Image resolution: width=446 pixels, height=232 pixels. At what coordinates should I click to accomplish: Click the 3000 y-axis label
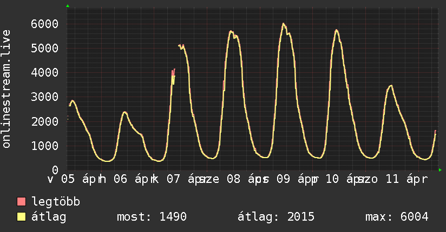(44, 97)
